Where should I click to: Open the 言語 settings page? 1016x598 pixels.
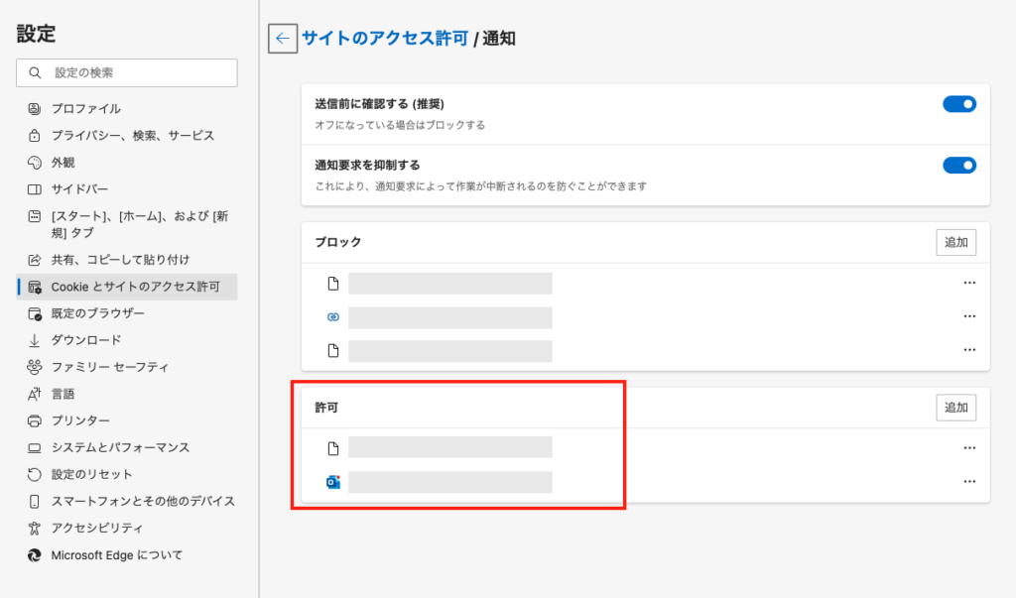coord(64,394)
